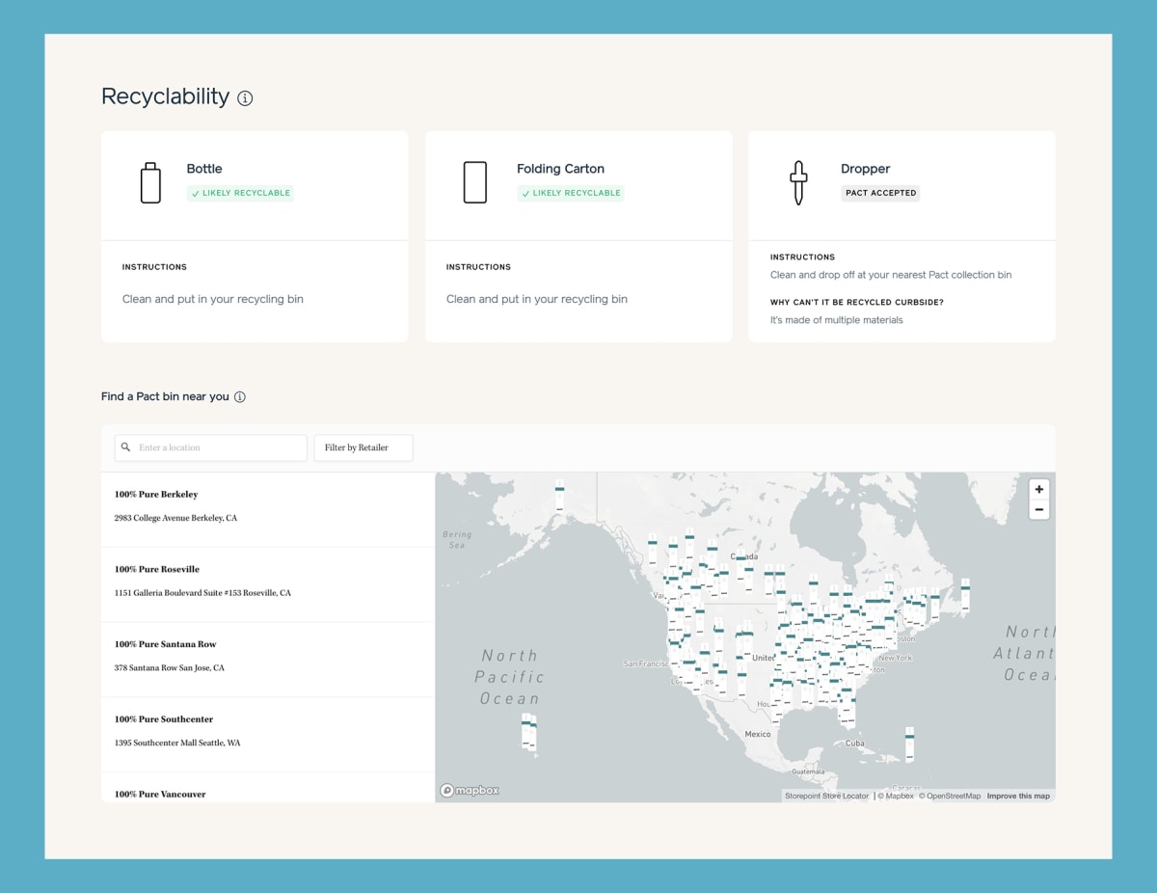Click the Dropper packaging icon
This screenshot has width=1157, height=893.
click(798, 182)
